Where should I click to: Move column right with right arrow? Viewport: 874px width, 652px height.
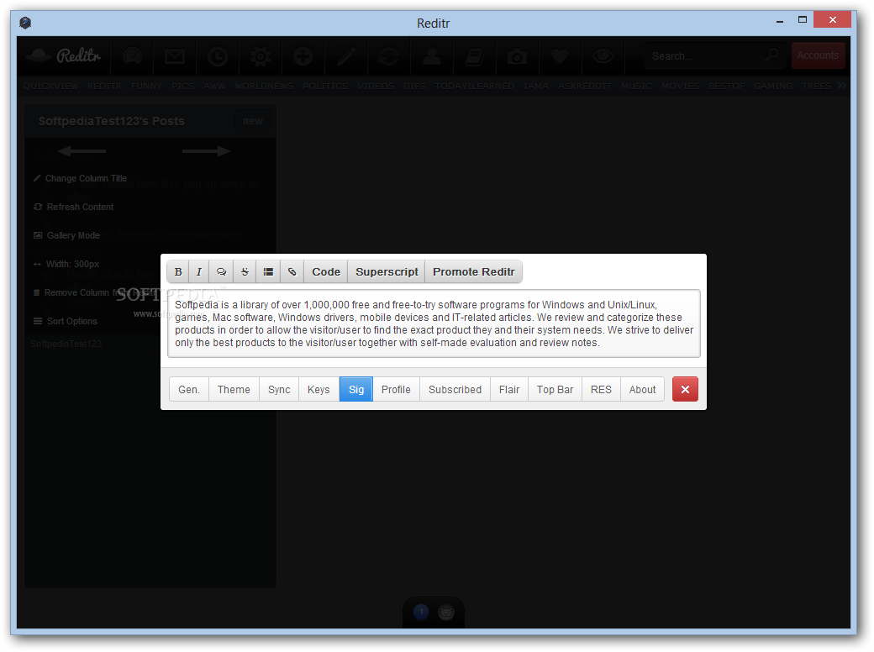(x=206, y=151)
